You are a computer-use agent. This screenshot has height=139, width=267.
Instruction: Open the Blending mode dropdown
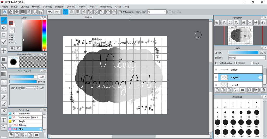(x=247, y=58)
